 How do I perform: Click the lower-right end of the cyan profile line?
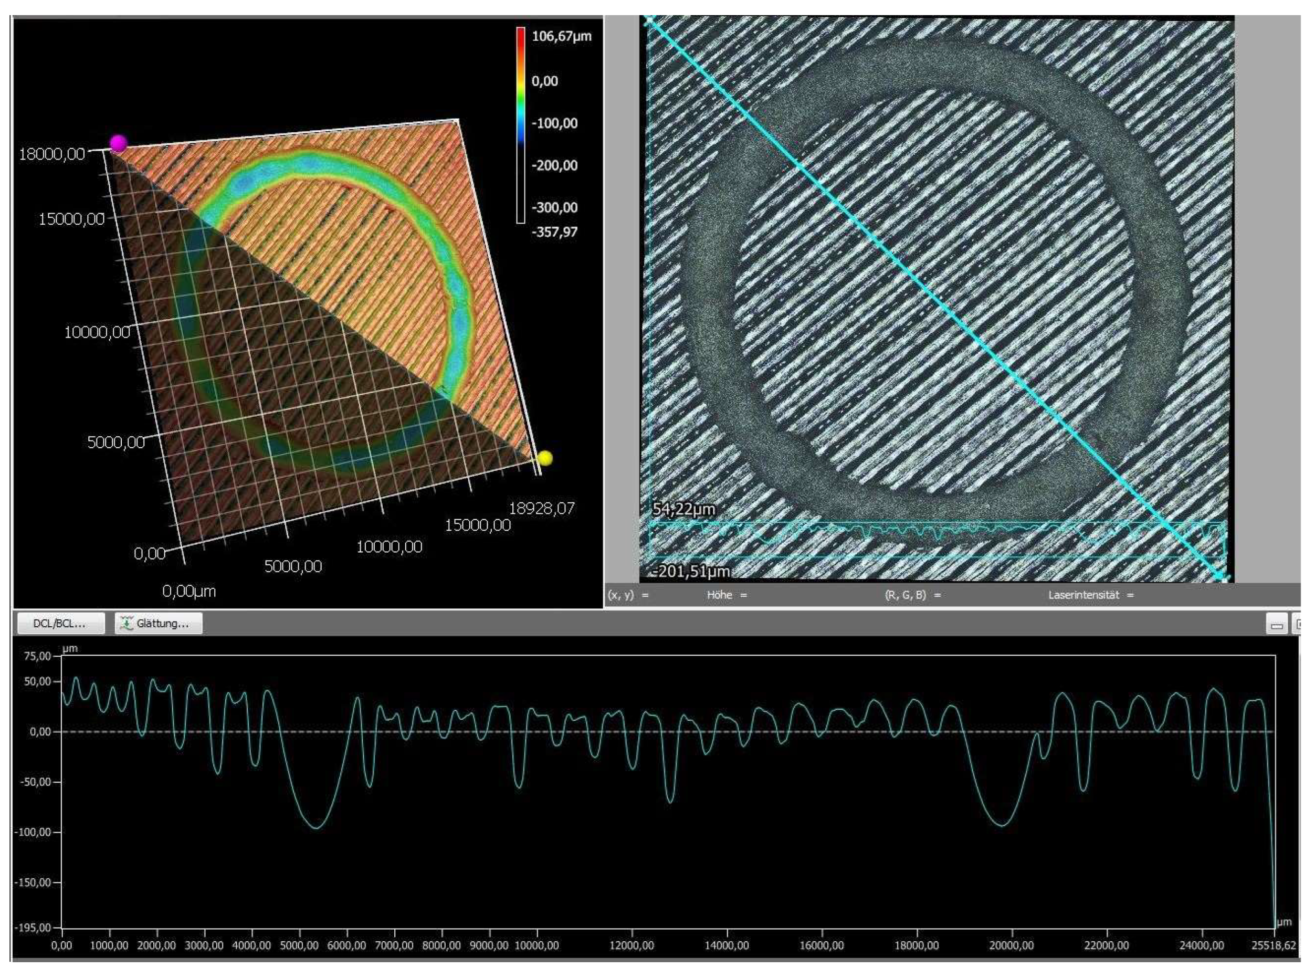click(x=1221, y=576)
